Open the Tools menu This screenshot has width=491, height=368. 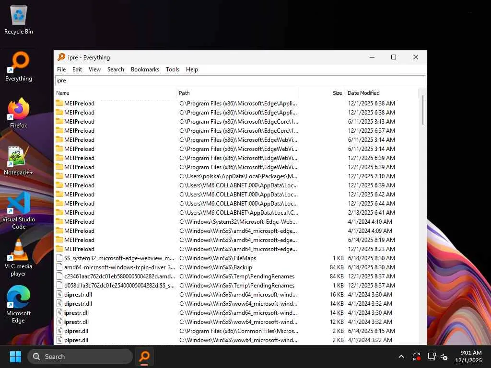[x=173, y=69]
